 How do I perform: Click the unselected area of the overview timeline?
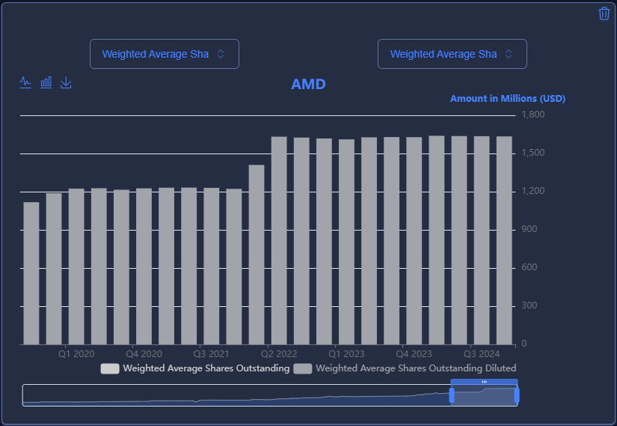(x=224, y=395)
